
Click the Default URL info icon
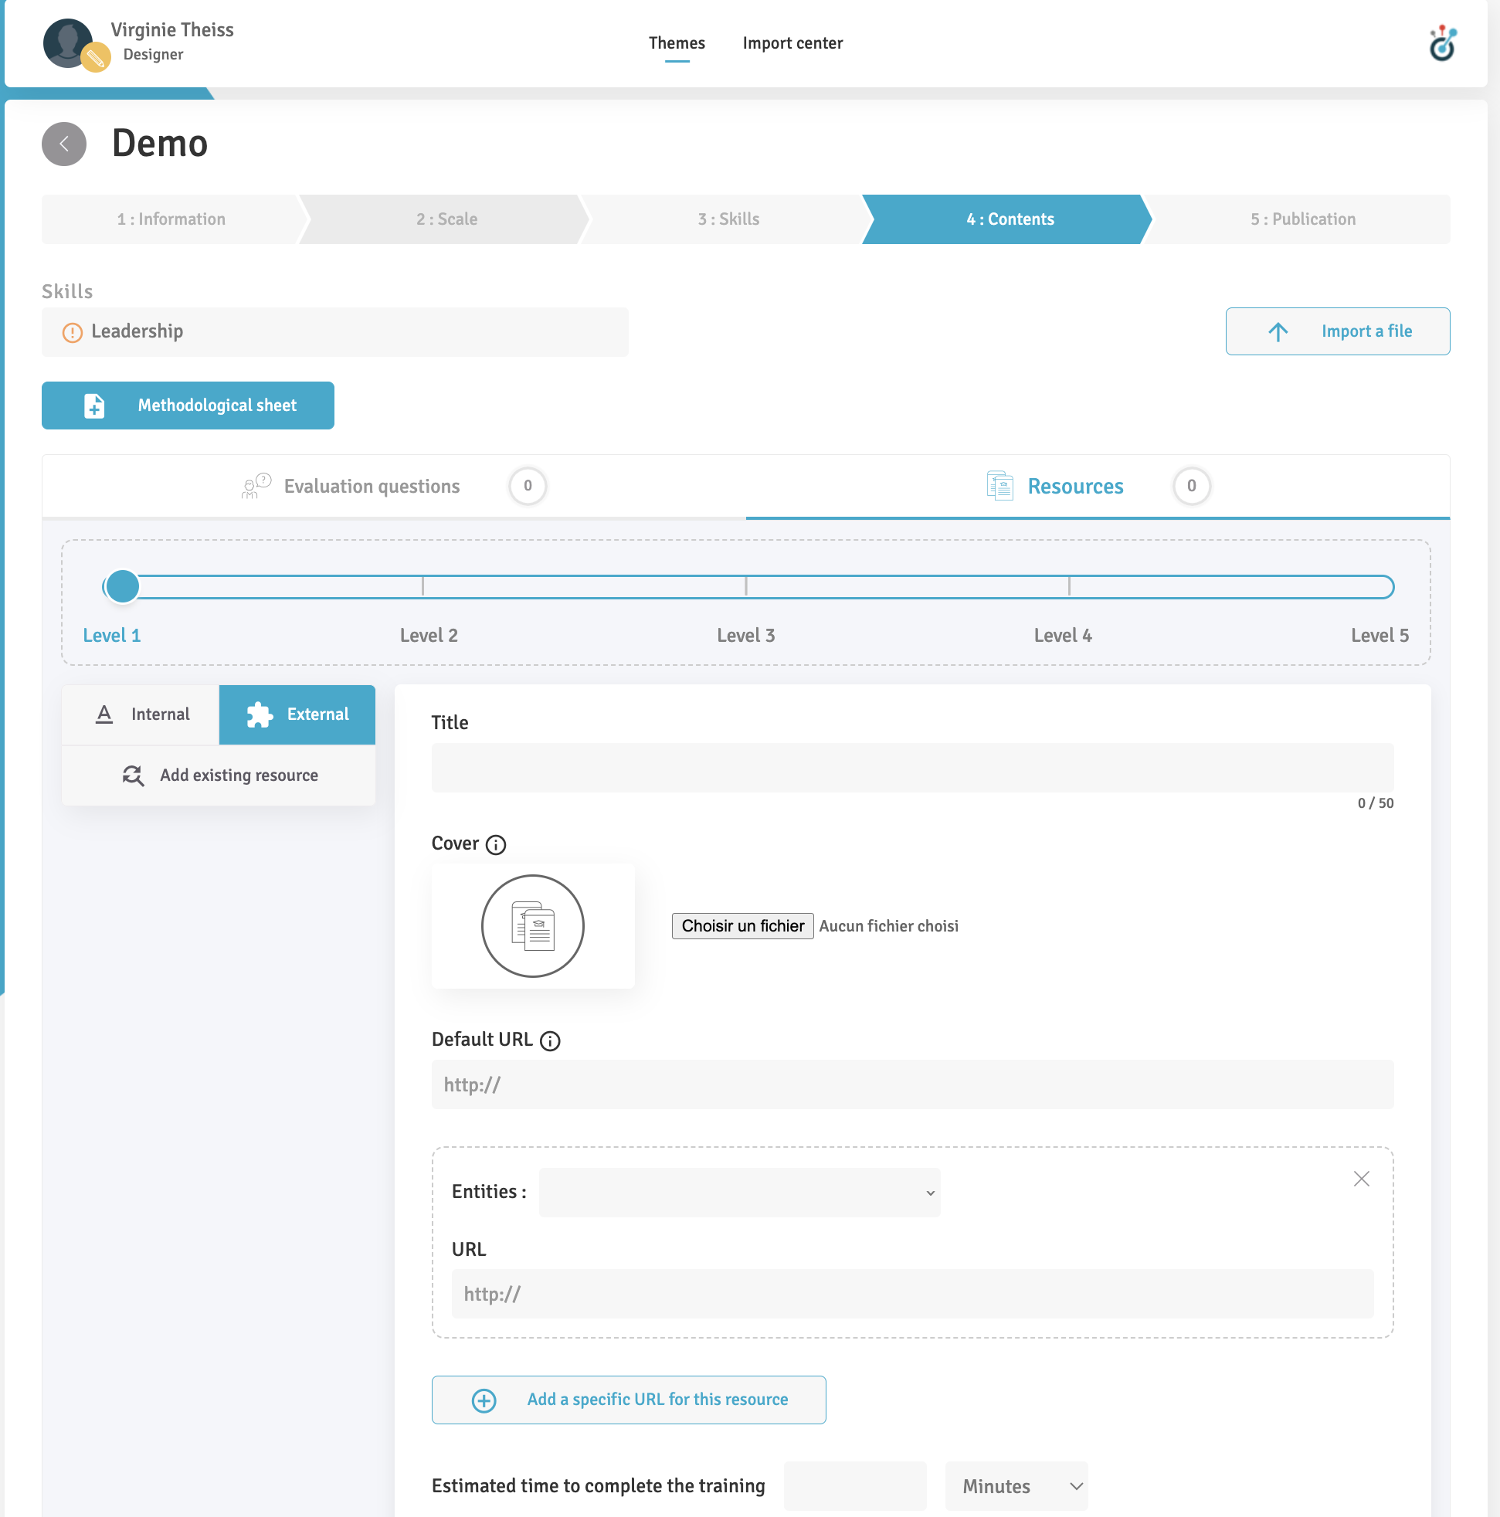(550, 1040)
